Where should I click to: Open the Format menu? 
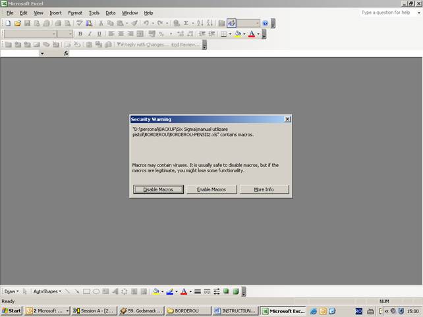(x=75, y=12)
